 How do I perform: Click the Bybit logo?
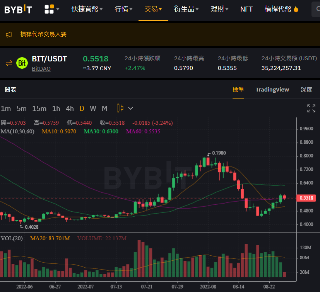point(18,9)
